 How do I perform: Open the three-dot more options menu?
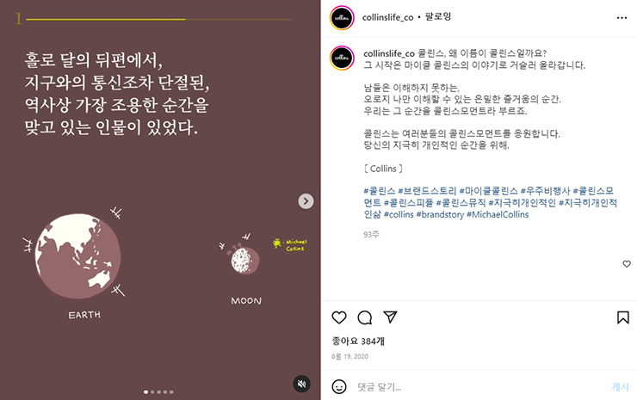tap(622, 17)
